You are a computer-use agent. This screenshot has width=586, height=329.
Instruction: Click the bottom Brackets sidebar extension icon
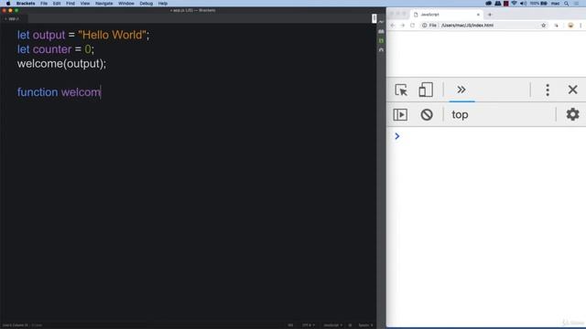[381, 49]
